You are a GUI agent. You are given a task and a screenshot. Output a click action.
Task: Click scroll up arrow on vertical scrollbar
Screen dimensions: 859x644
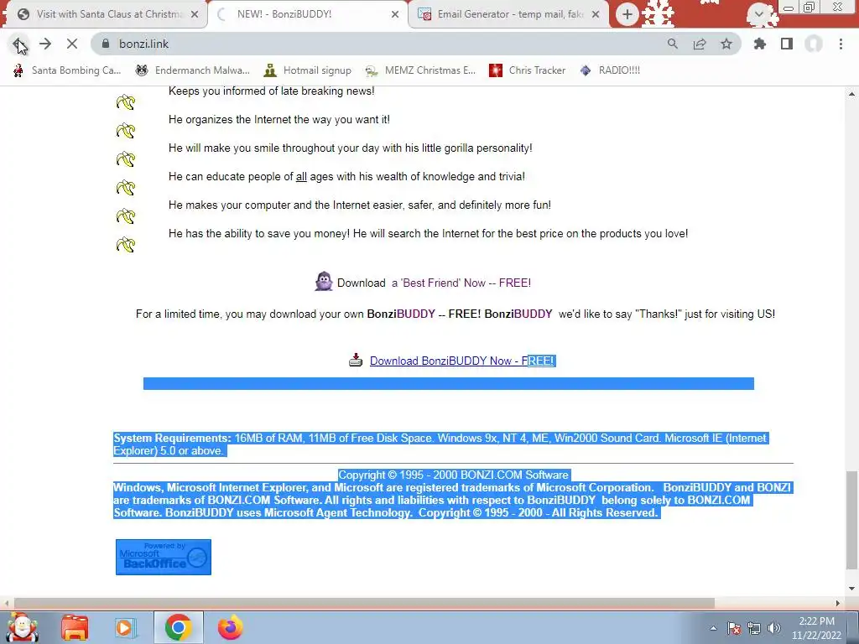851,94
